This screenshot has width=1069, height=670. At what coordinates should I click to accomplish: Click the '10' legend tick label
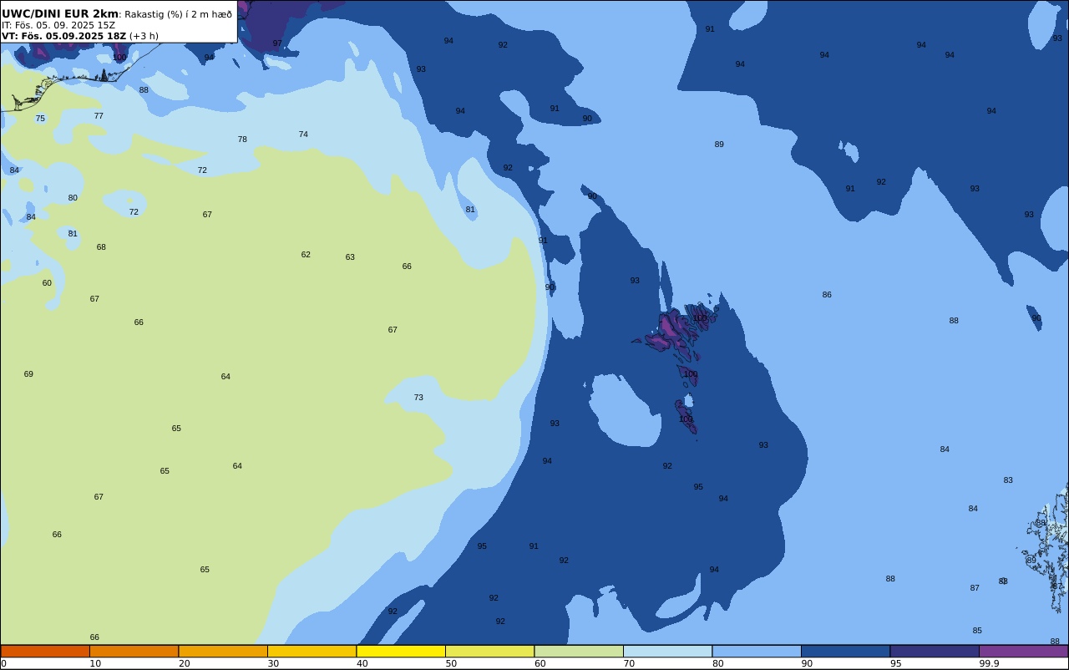click(x=95, y=663)
